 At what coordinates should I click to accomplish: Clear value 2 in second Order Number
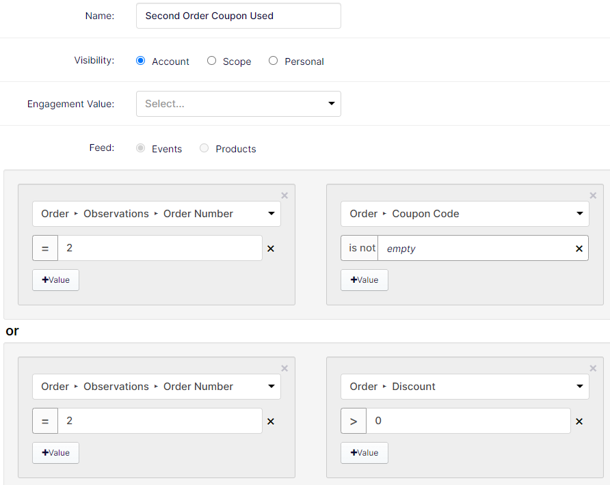tap(271, 421)
